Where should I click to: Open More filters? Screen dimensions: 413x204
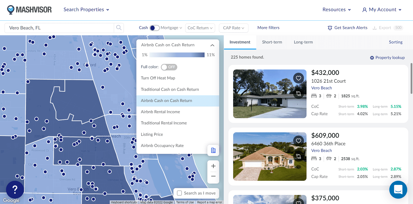[268, 28]
